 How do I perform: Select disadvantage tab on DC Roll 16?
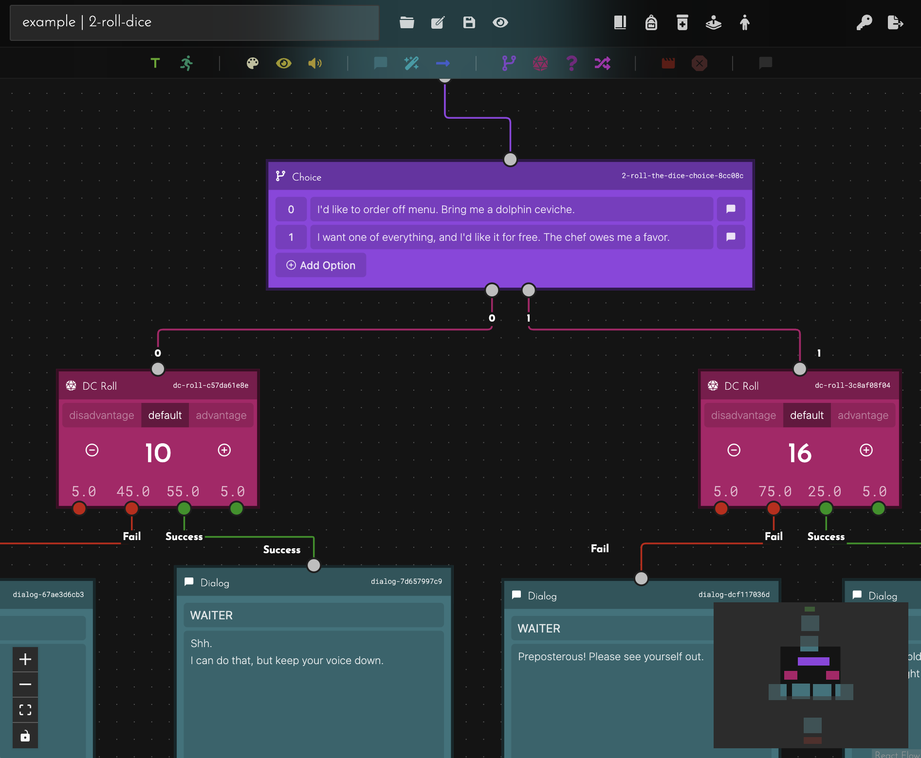[743, 415]
